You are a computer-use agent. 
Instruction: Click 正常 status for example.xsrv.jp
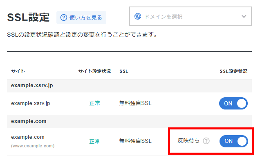click(94, 103)
